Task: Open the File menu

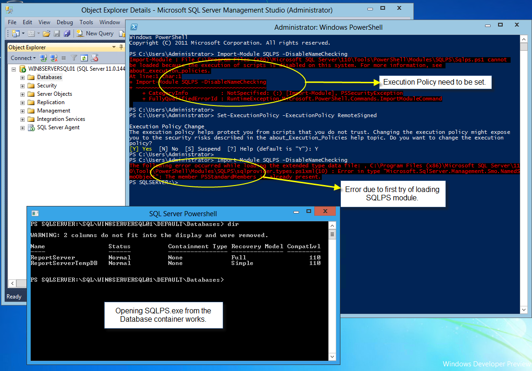Action: pyautogui.click(x=12, y=22)
